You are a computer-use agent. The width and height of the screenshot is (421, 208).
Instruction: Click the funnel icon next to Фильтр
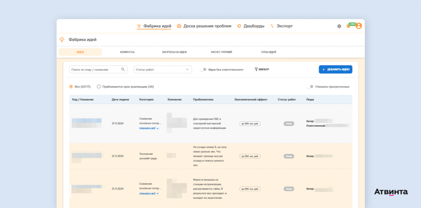tap(256, 69)
